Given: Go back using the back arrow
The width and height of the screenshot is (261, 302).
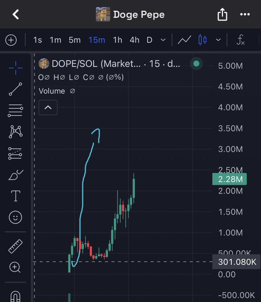Looking at the screenshot, I should 16,15.
